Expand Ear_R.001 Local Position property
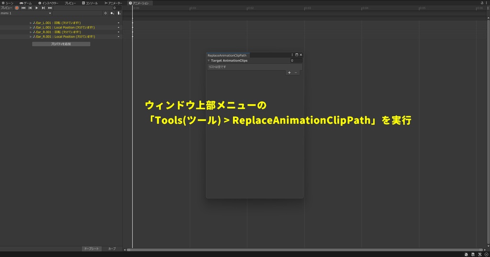 click(x=31, y=36)
